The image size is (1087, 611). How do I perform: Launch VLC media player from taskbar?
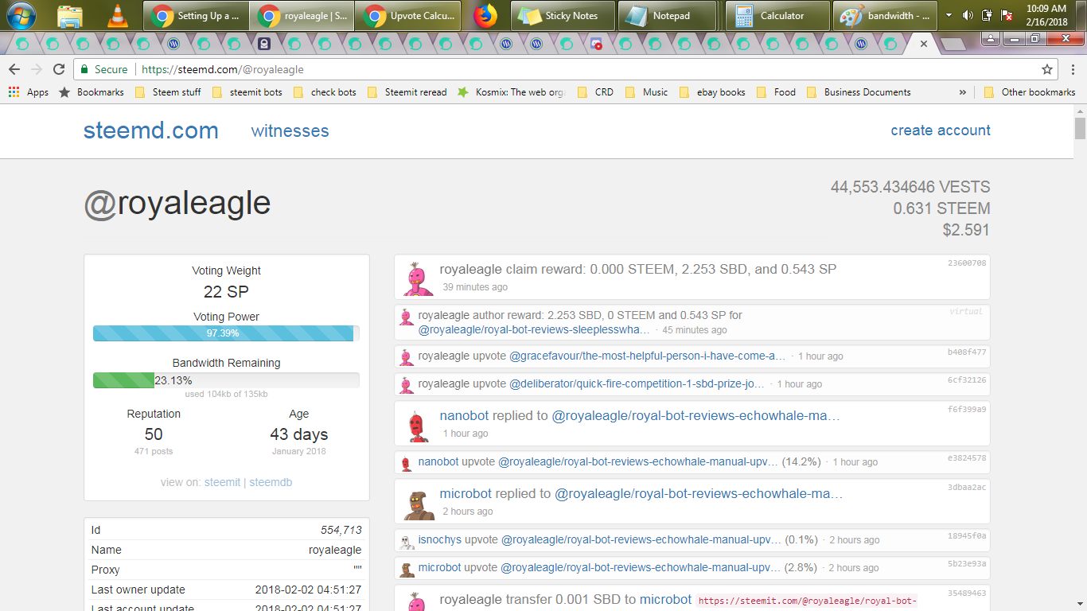117,15
